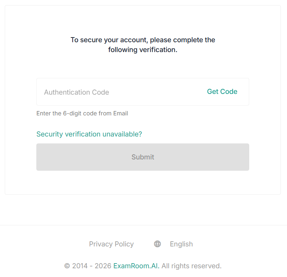Click the word "Code" in Get Code
The image size is (287, 277).
point(229,92)
